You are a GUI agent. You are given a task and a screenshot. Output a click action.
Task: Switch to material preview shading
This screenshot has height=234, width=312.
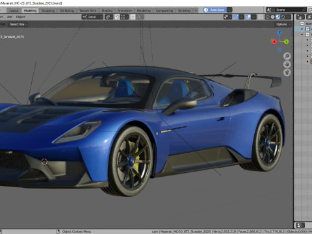[278, 17]
